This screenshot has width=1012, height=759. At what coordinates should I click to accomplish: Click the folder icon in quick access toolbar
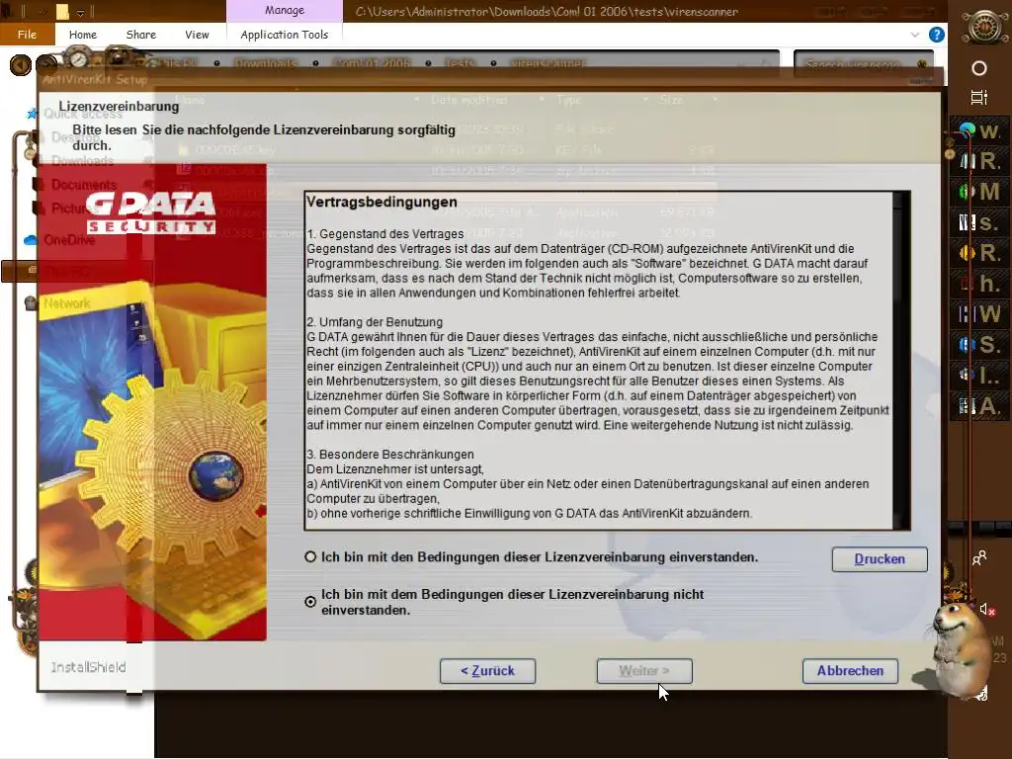coord(62,11)
